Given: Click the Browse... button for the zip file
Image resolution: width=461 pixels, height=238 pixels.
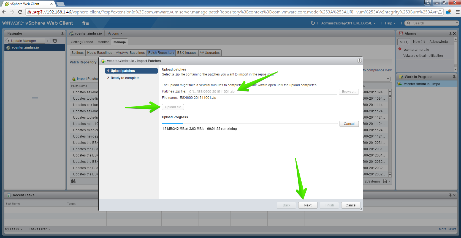Looking at the screenshot, I should 349,92.
